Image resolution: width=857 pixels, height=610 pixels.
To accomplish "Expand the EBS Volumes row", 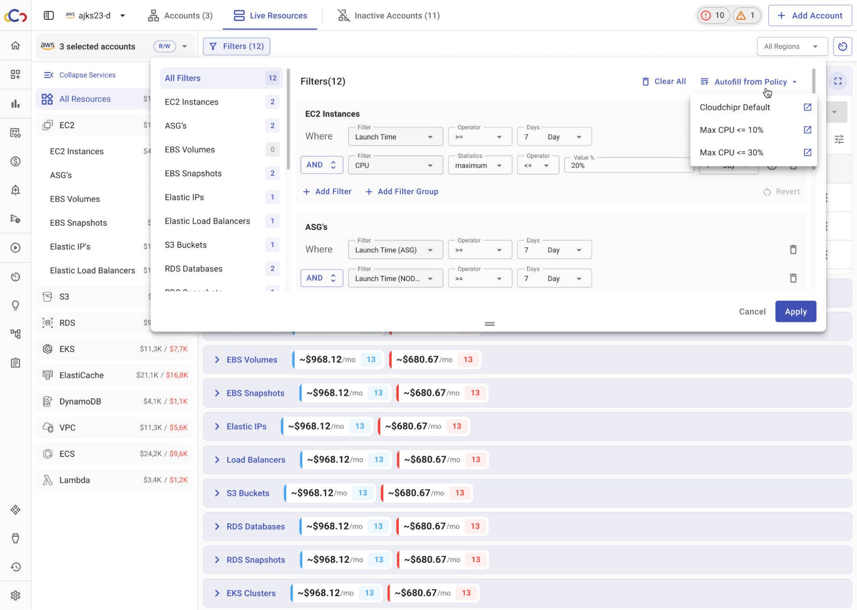I will click(217, 359).
